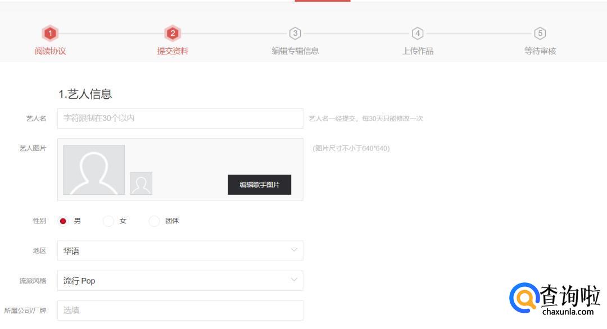Viewport: 607px width, 329px height.
Task: Click the hint text 图片尺寸不小于640*640
Action: coord(351,148)
